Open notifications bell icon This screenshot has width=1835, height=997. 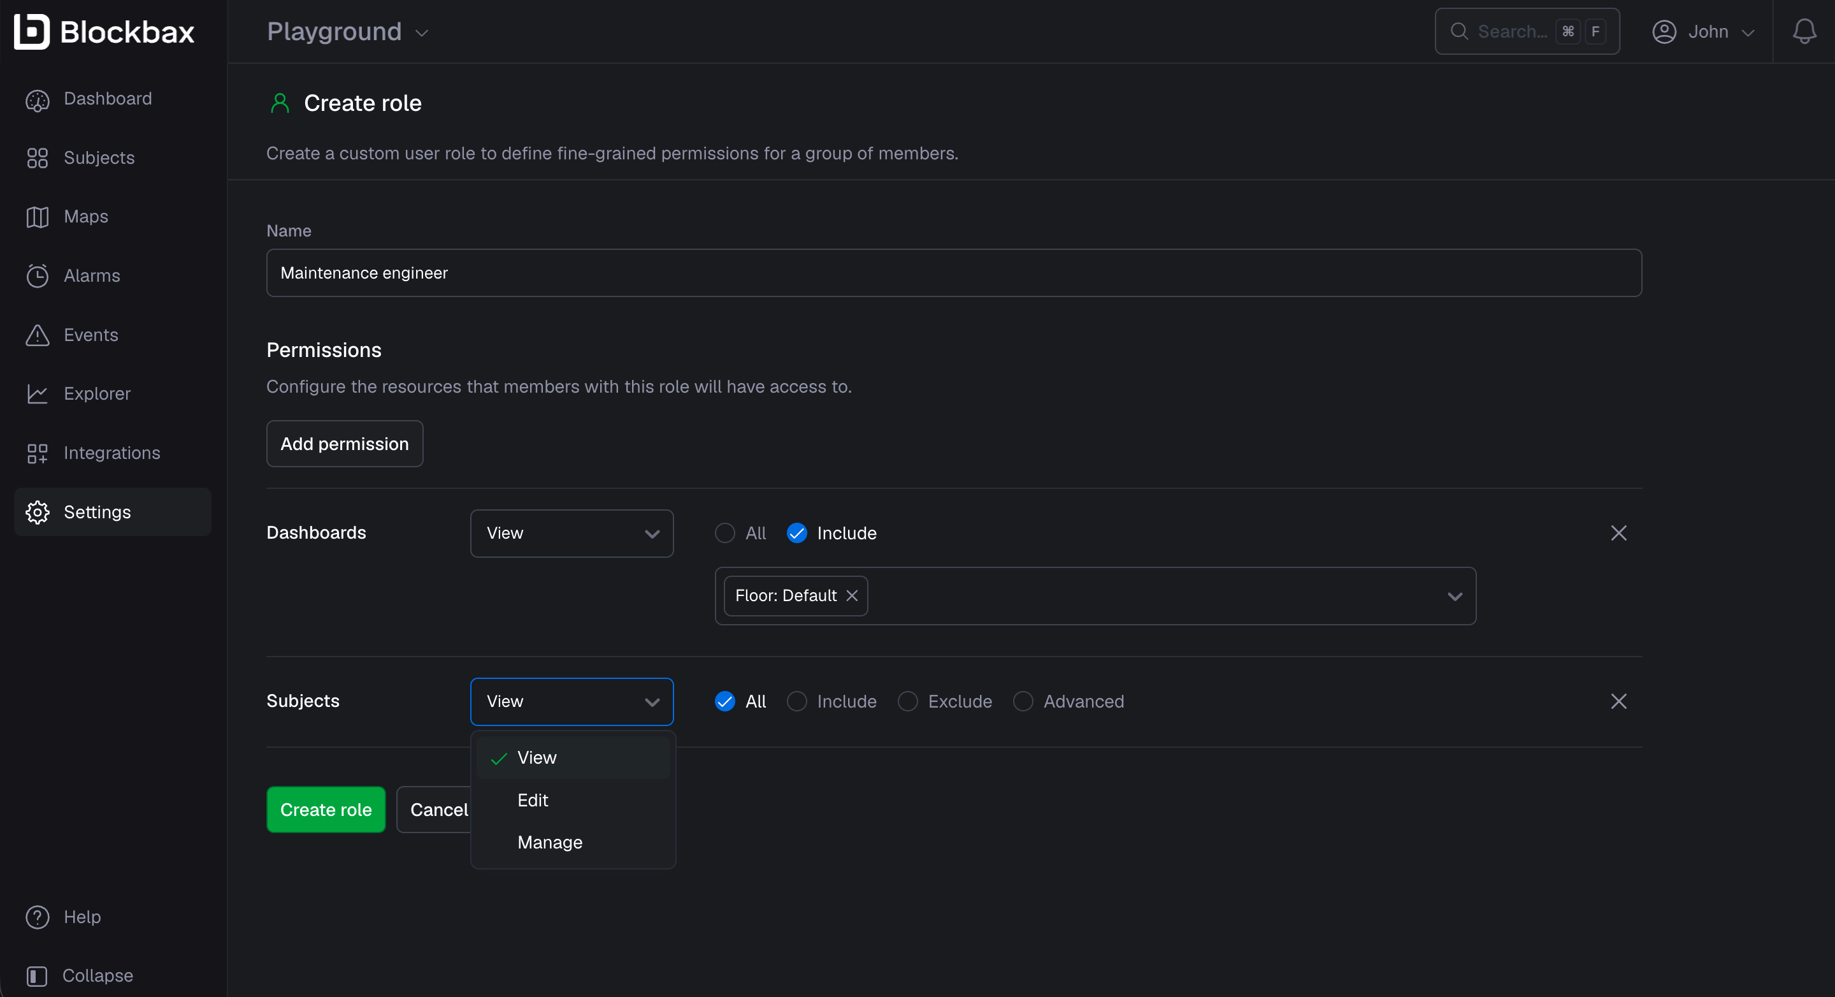pyautogui.click(x=1804, y=31)
